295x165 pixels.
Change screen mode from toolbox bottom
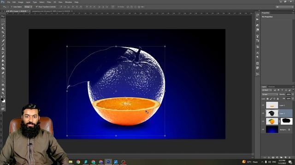tap(3, 109)
